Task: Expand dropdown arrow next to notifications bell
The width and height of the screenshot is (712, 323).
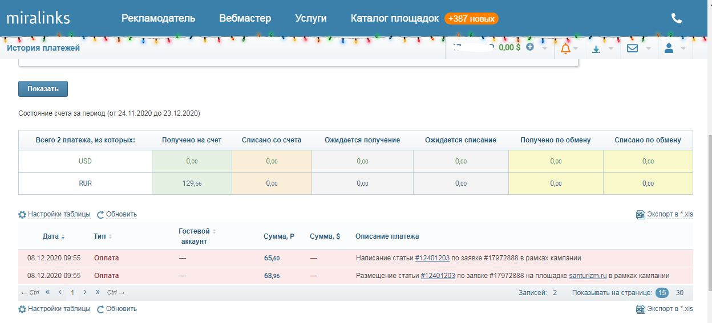Action: [576, 49]
